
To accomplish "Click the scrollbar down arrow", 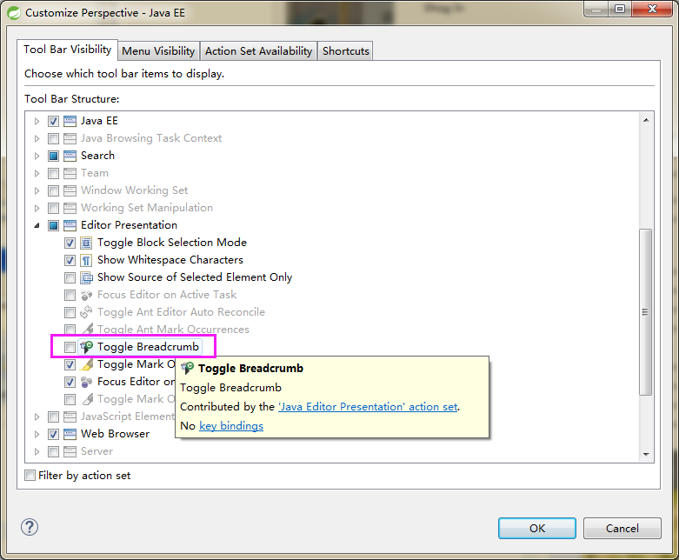I will 646,454.
